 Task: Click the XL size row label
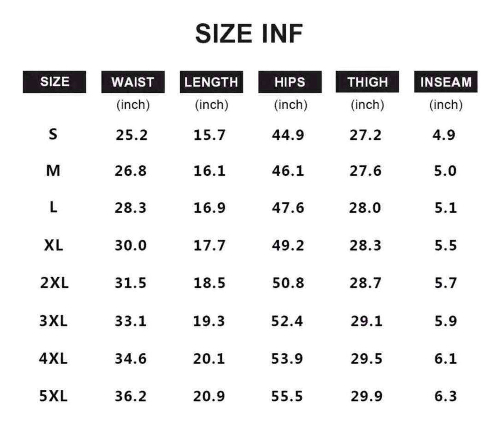(x=54, y=245)
